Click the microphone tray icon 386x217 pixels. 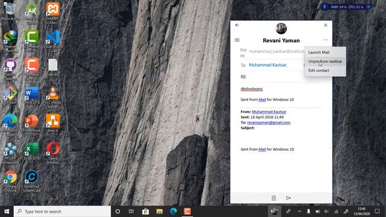tap(308, 212)
